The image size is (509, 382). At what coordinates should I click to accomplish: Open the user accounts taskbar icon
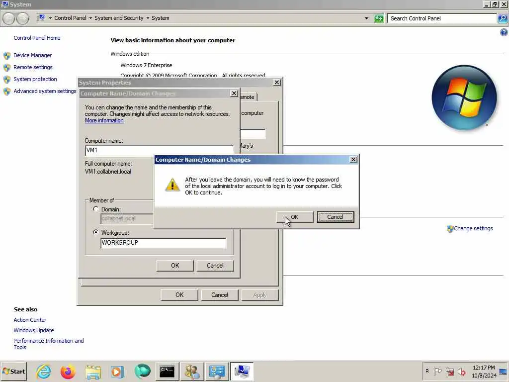[192, 372]
